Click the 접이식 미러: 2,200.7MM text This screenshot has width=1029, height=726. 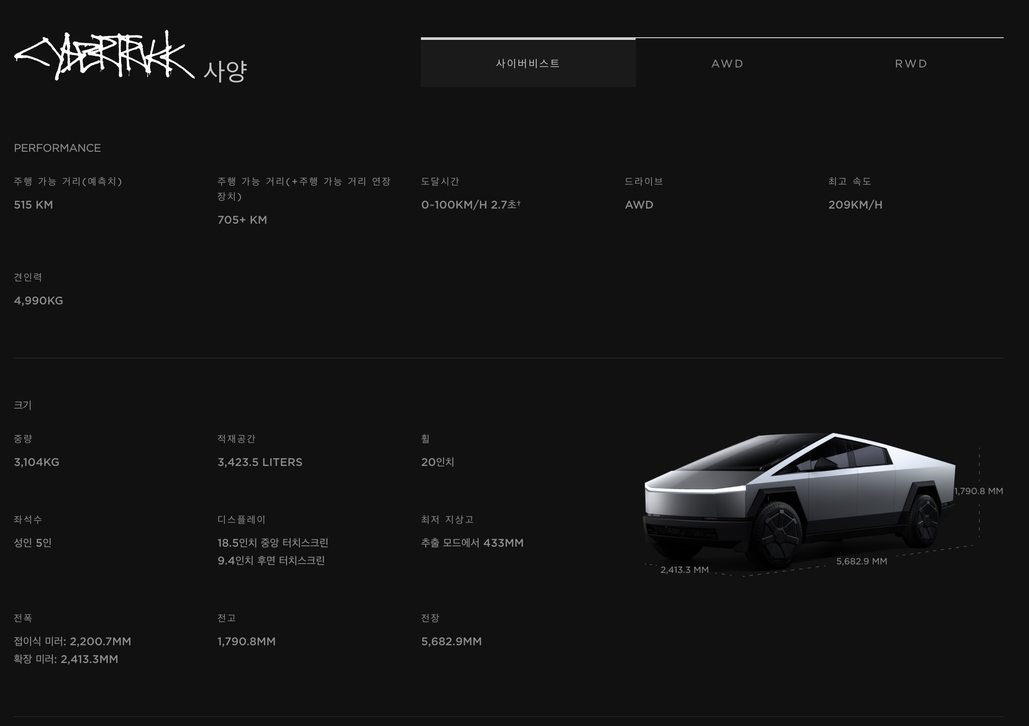tap(73, 642)
